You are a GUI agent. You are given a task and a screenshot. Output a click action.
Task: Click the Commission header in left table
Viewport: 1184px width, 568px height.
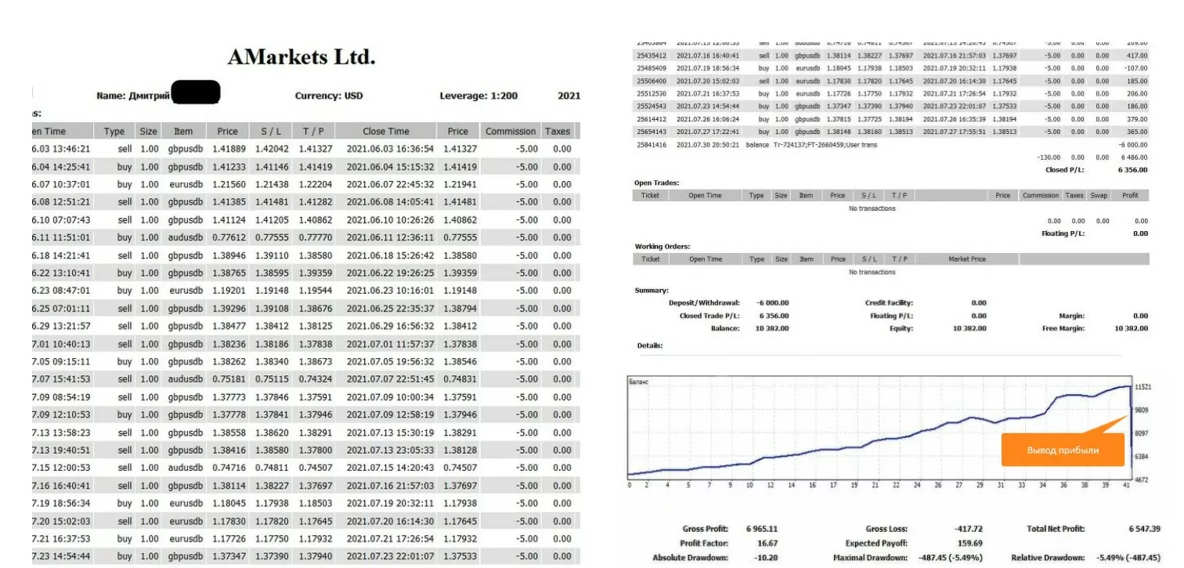pos(511,132)
